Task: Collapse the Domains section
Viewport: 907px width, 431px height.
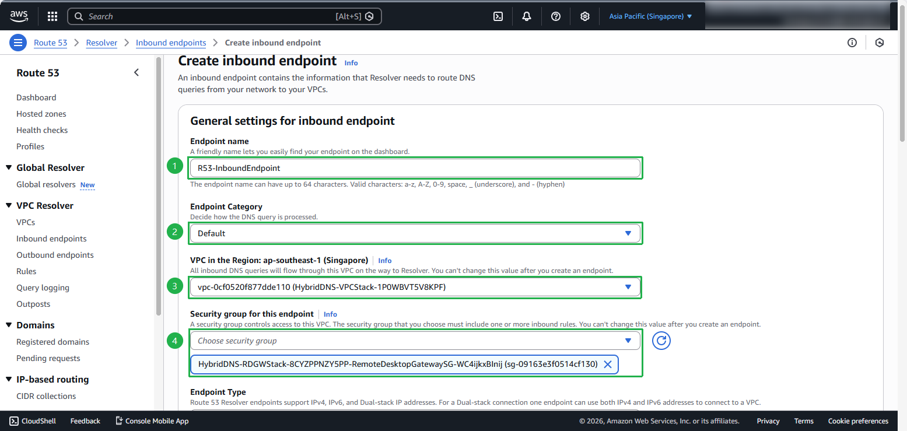Action: [9, 325]
